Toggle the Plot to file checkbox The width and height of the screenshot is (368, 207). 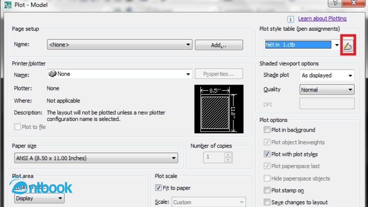pos(17,127)
